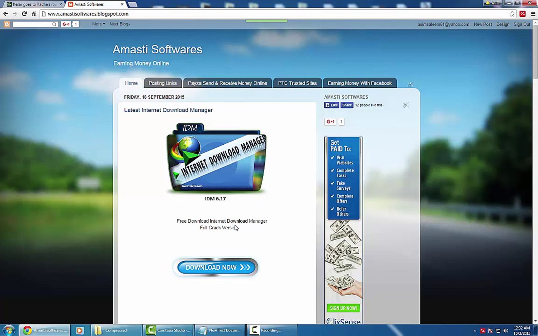Show hidden system tray icons
Image resolution: width=538 pixels, height=336 pixels.
pos(475,331)
